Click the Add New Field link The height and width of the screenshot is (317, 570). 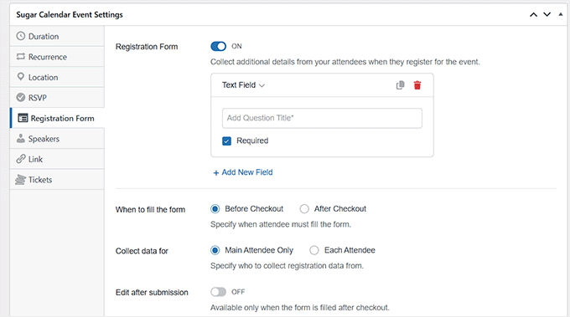tap(243, 172)
